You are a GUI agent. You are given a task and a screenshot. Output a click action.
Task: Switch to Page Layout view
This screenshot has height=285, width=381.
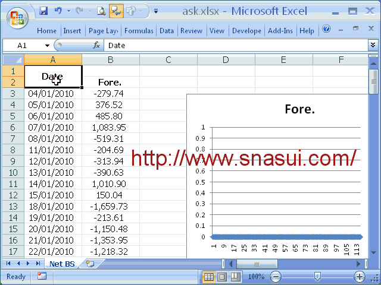click(x=221, y=277)
